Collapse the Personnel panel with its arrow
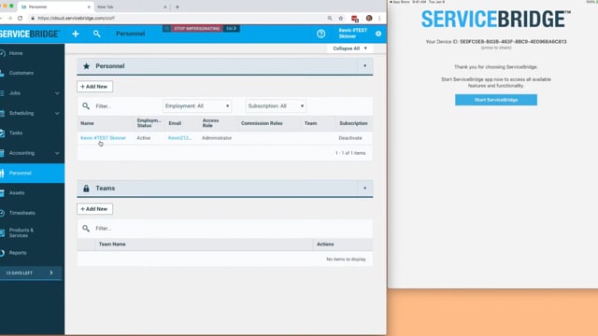This screenshot has width=598, height=336. click(365, 66)
